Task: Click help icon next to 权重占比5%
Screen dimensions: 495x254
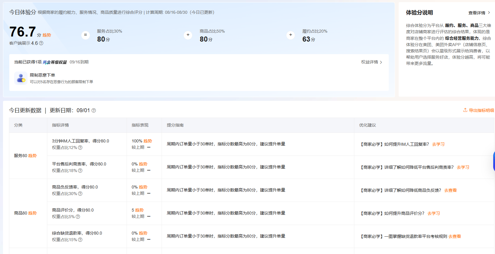Action: coord(78,217)
